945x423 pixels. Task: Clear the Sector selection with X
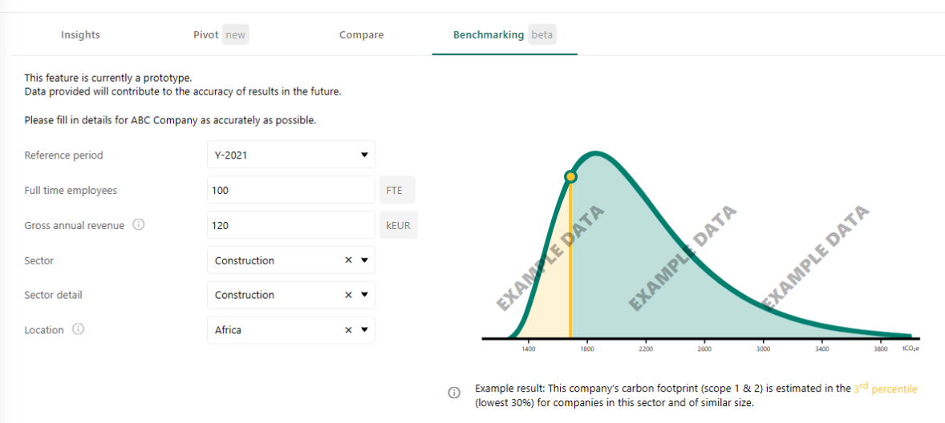348,260
